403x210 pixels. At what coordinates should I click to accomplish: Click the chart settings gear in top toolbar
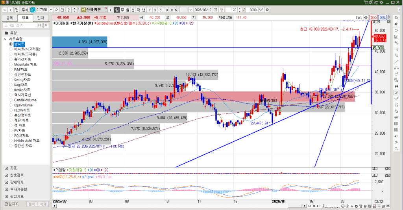[268, 9]
